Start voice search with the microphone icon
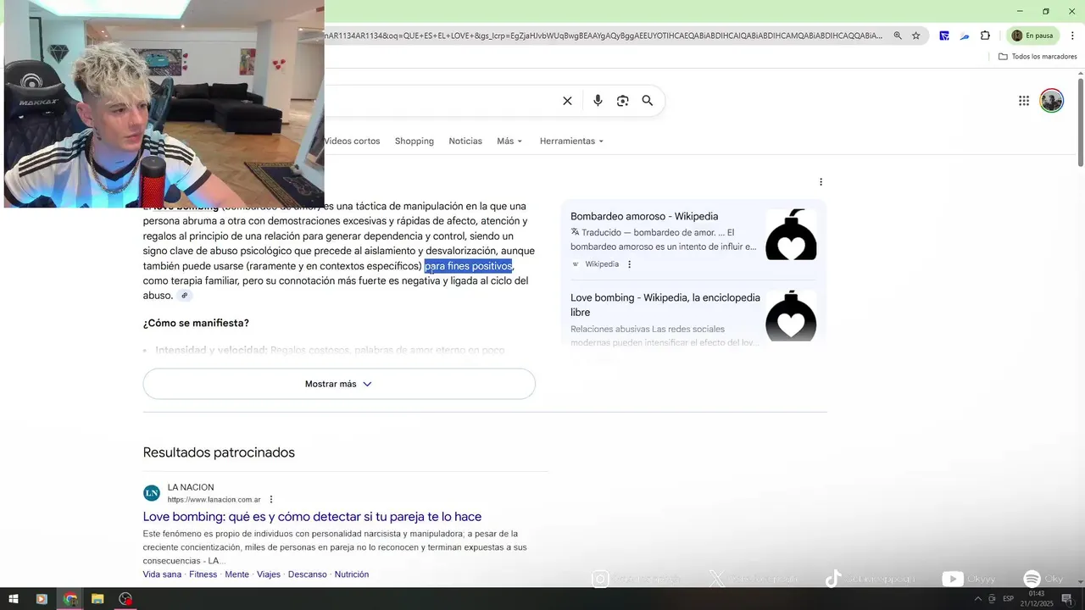This screenshot has height=610, width=1085. click(x=598, y=101)
